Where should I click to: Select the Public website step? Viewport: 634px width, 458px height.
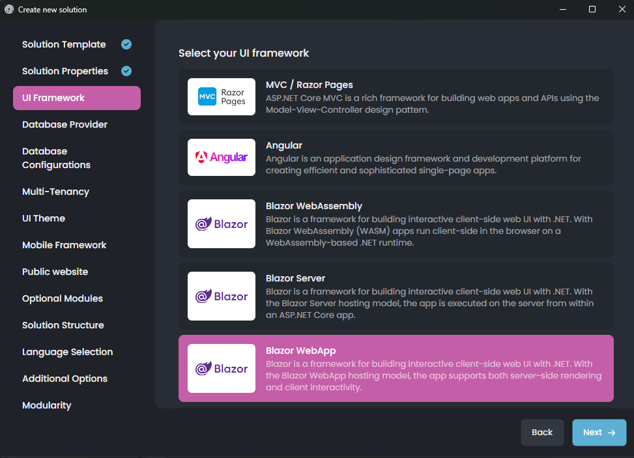(55, 272)
